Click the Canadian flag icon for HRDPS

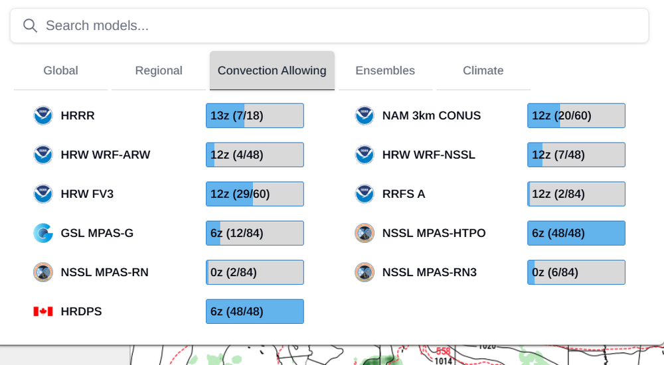43,311
